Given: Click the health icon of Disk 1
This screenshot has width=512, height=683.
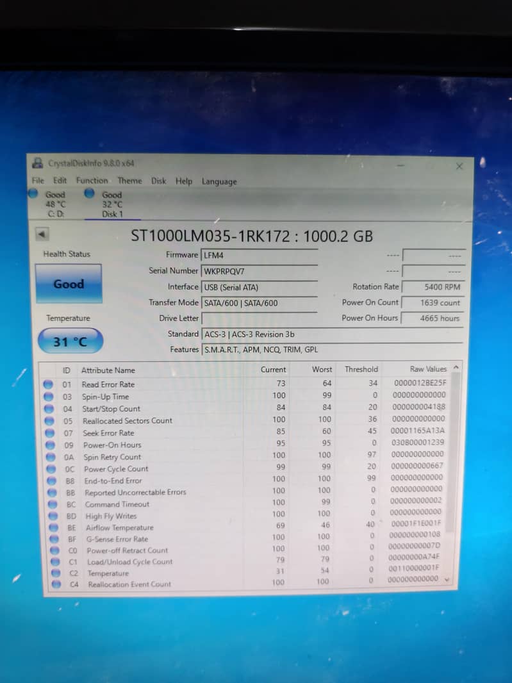Looking at the screenshot, I should (89, 193).
